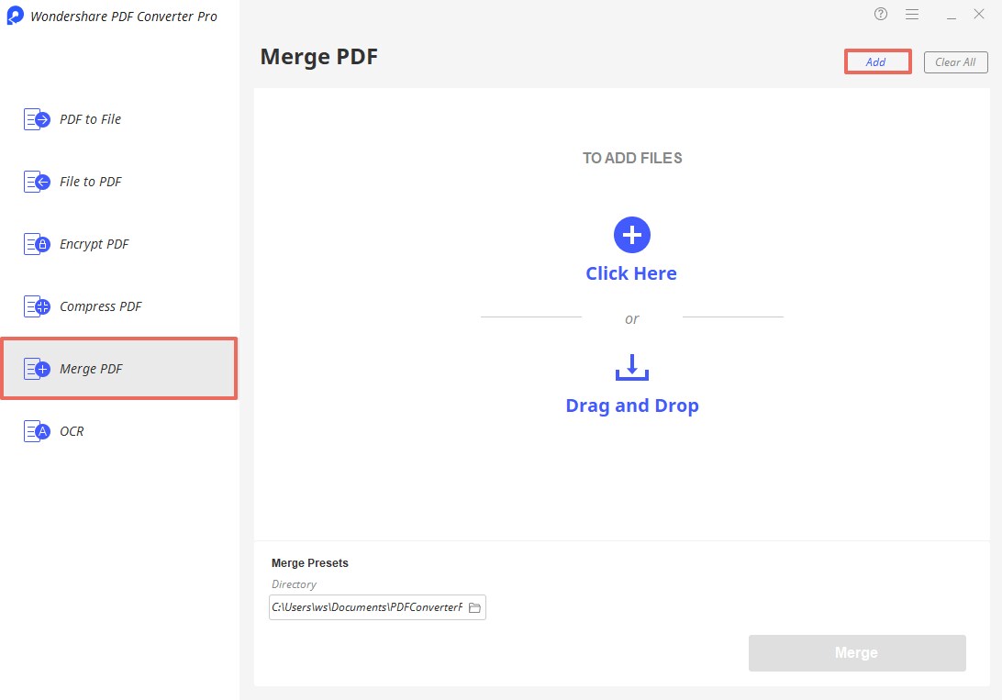Click the TO ADD FILES drop area
Image resolution: width=1002 pixels, height=700 pixels.
click(x=631, y=158)
